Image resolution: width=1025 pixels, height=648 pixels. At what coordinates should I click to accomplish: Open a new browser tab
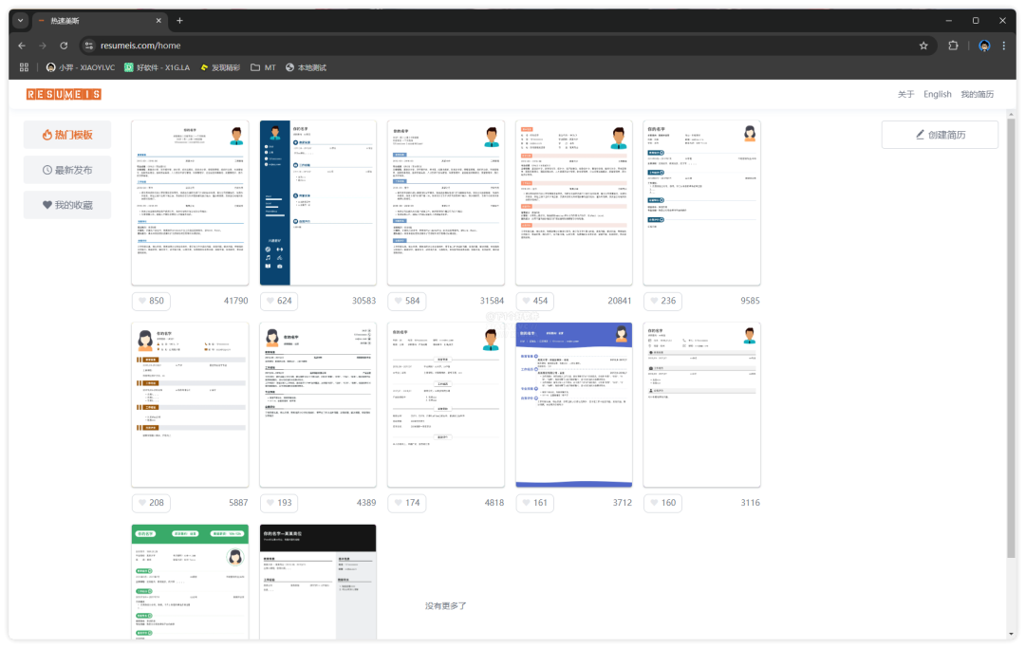(179, 21)
